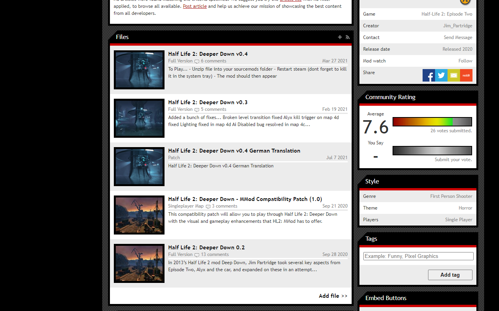Viewport: 499px width, 311px height.
Task: Click the "Style" section heading
Action: pos(372,181)
